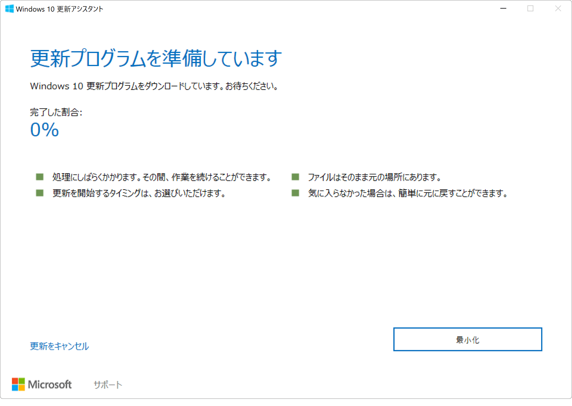Viewport: 572px width, 406px height.
Task: Open the サポート link
Action: (108, 385)
